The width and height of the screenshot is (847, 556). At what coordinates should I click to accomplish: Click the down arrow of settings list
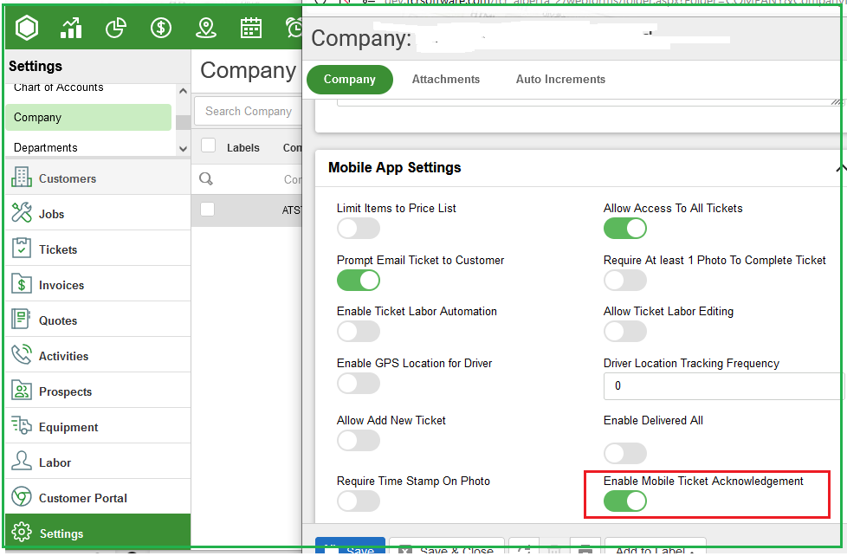183,149
